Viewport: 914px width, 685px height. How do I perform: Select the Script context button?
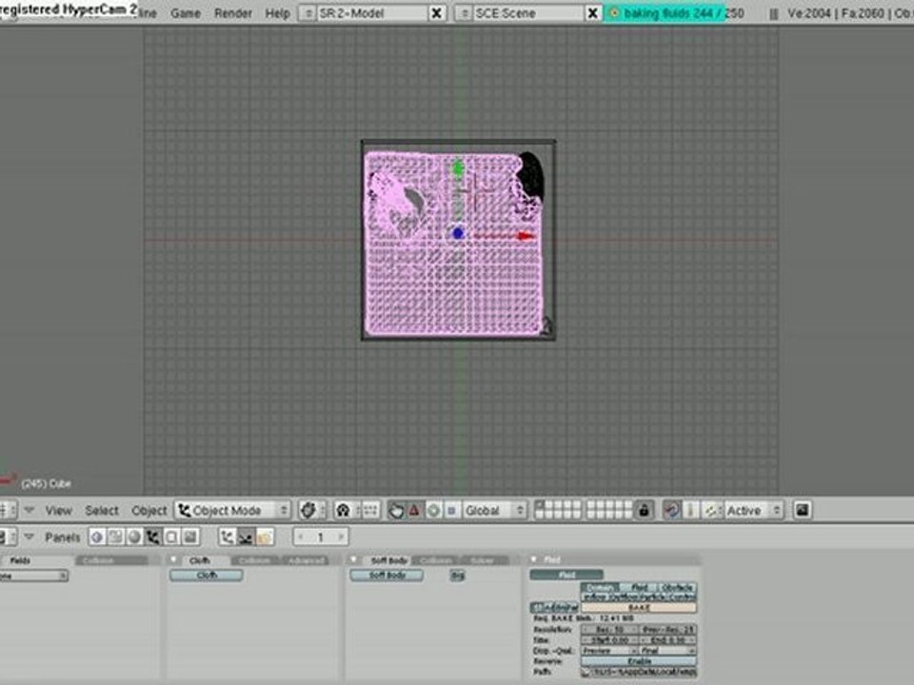click(115, 537)
